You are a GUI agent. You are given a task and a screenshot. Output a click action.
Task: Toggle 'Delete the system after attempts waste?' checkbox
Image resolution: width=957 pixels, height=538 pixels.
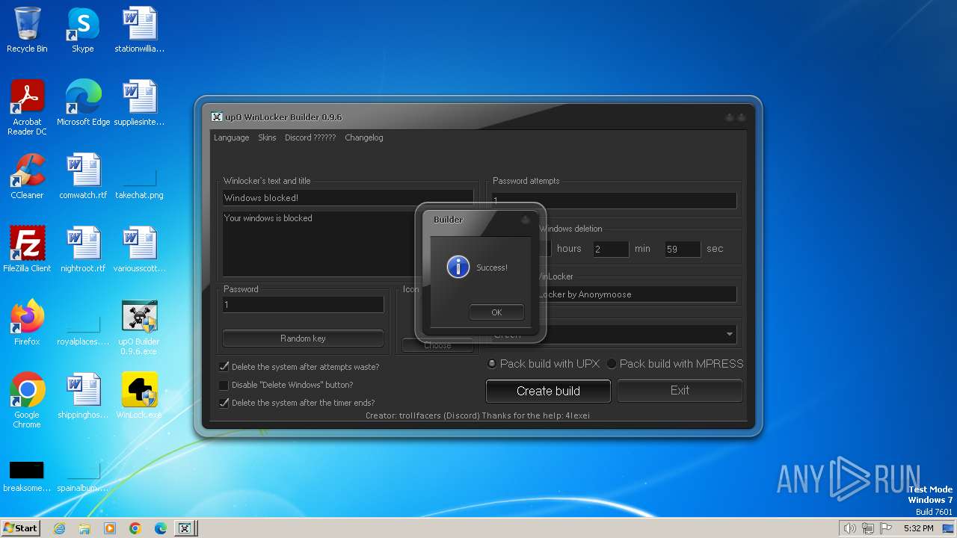224,367
